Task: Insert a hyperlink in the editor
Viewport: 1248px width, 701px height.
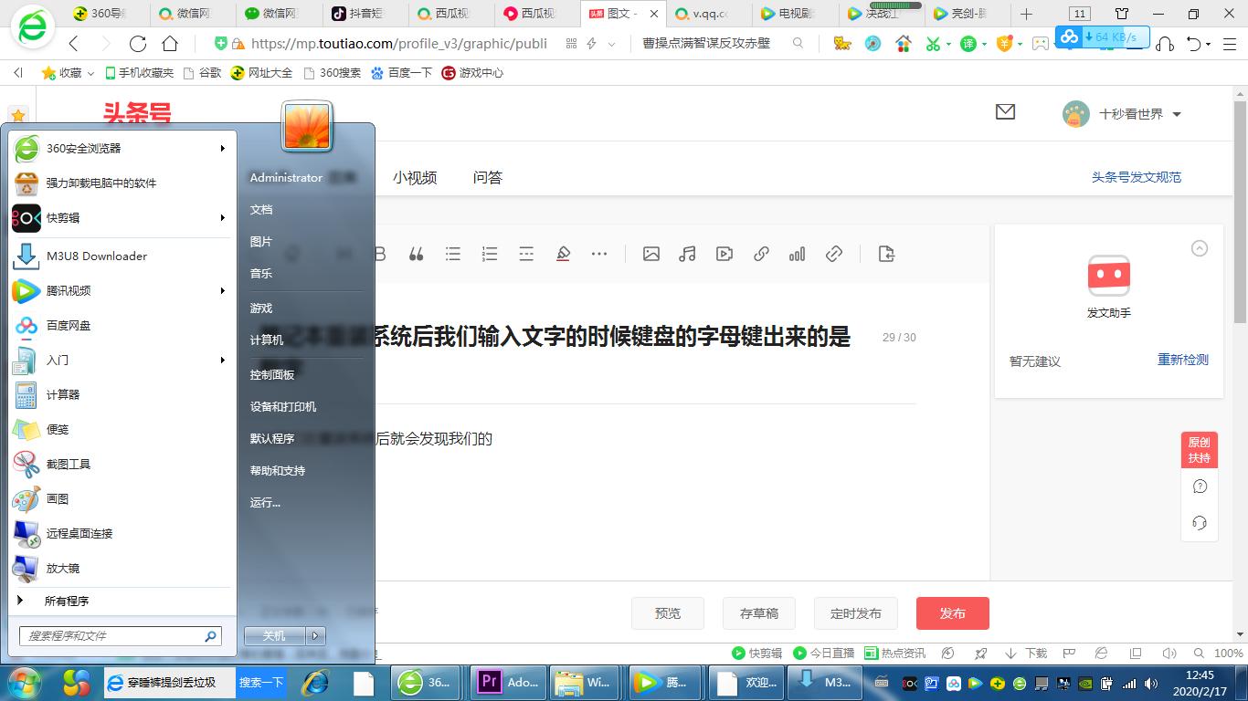Action: pyautogui.click(x=761, y=254)
